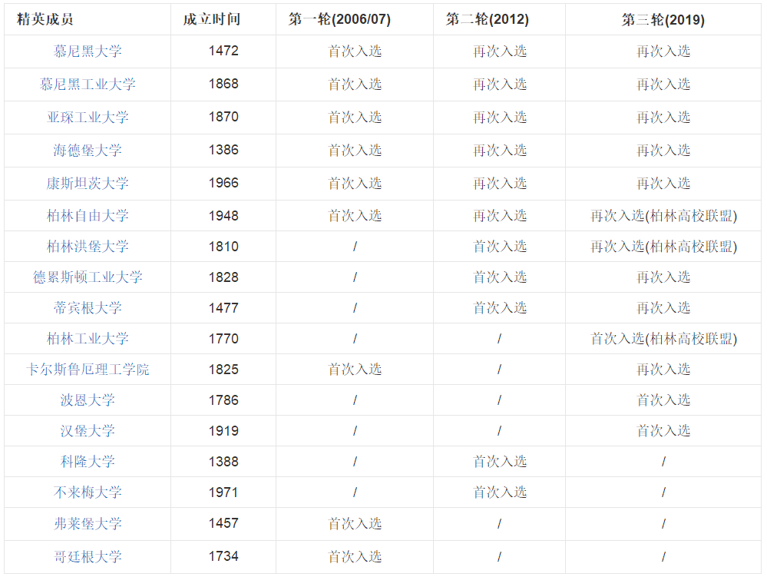This screenshot has width=767, height=577.
Task: Follow the 亚琛工业大学 link
Action: [88, 118]
